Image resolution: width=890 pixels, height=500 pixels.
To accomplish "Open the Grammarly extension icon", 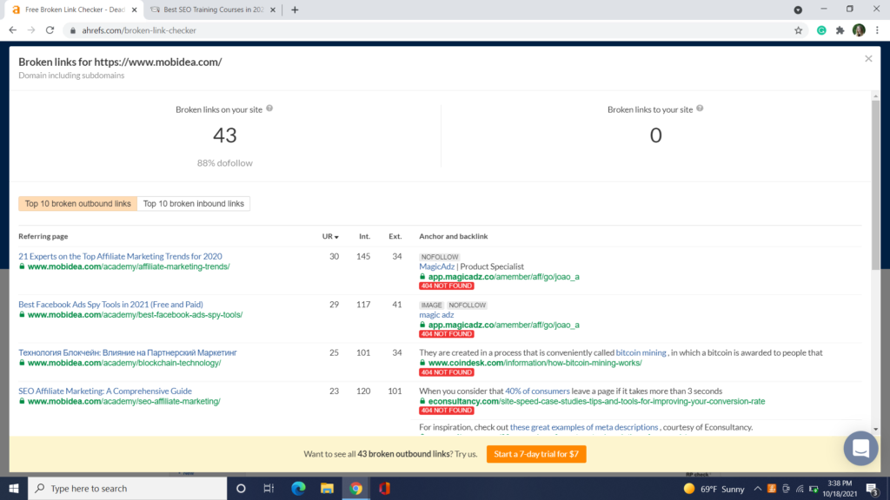I will click(x=821, y=30).
